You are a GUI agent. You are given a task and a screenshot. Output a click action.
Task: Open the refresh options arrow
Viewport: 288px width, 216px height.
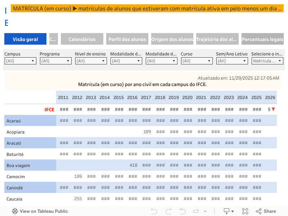205,211
